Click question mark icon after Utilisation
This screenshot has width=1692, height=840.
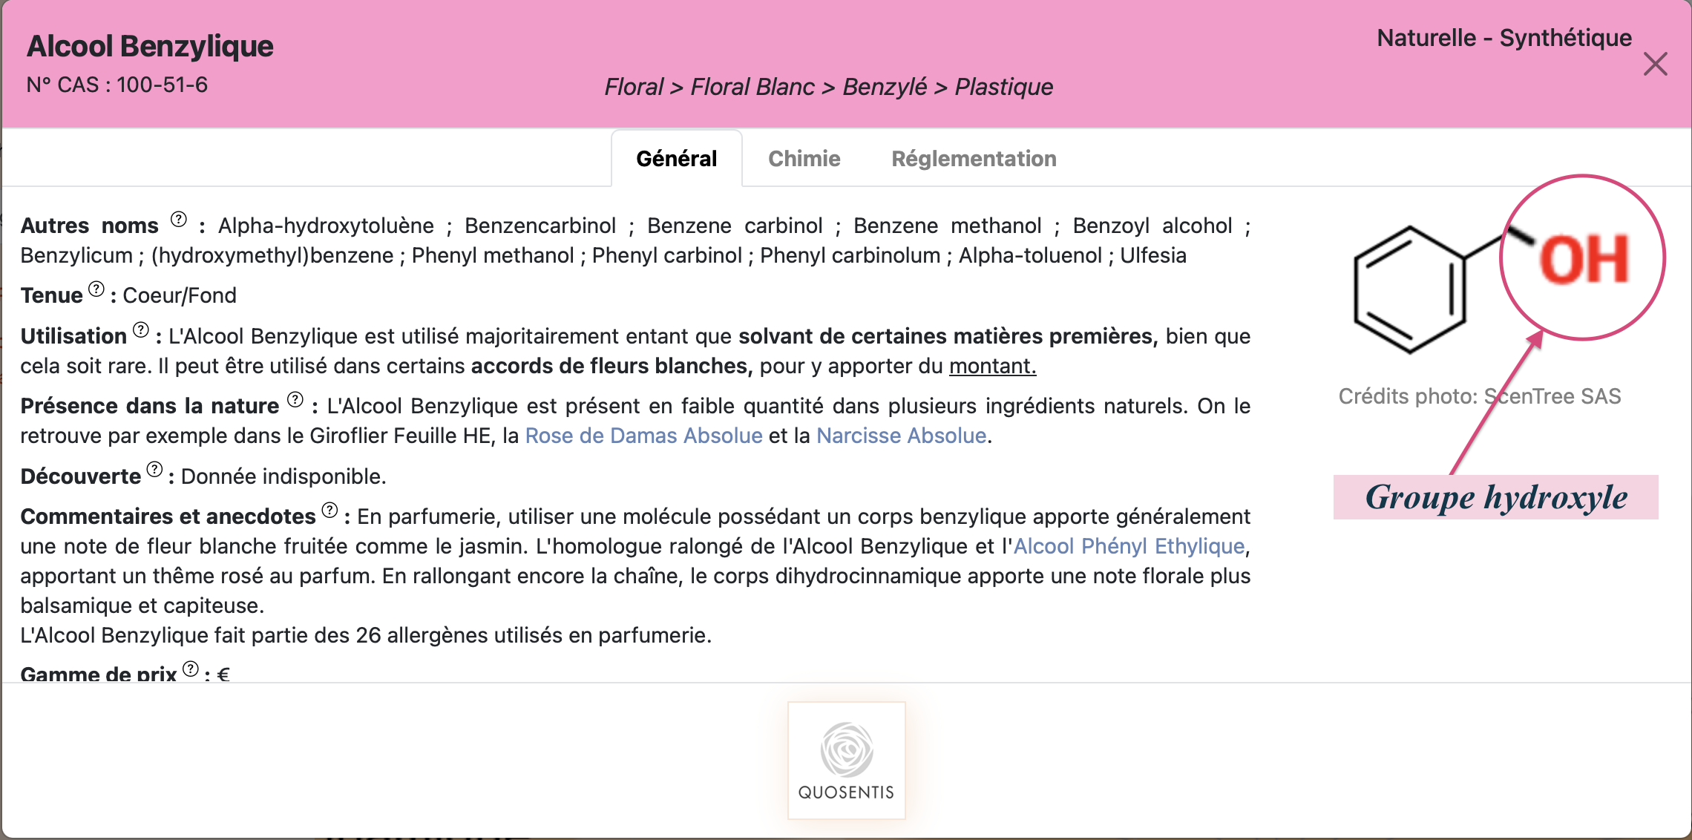click(x=141, y=330)
